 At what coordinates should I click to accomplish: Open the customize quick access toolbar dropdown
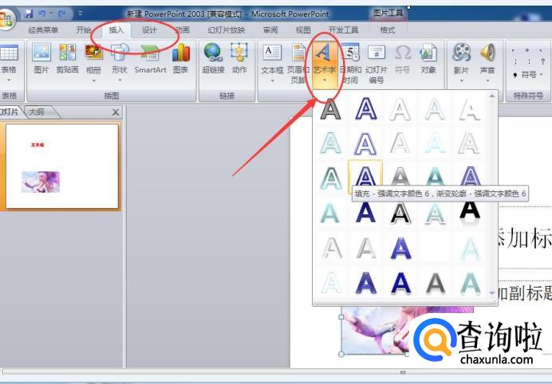coord(81,14)
